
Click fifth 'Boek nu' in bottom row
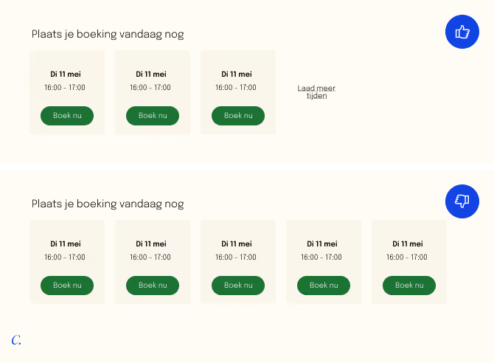(409, 286)
